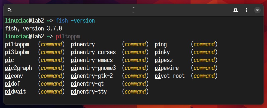
Task: Select pinentry-curses suggestion
Action: 93,52
